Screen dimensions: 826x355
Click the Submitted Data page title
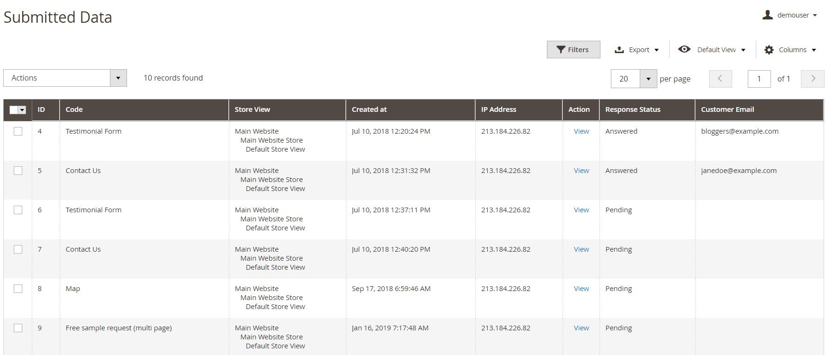58,18
